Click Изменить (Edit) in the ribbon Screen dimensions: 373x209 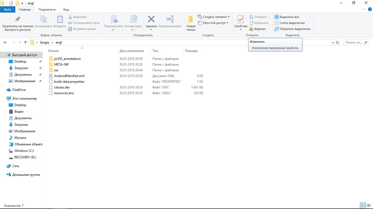(259, 23)
